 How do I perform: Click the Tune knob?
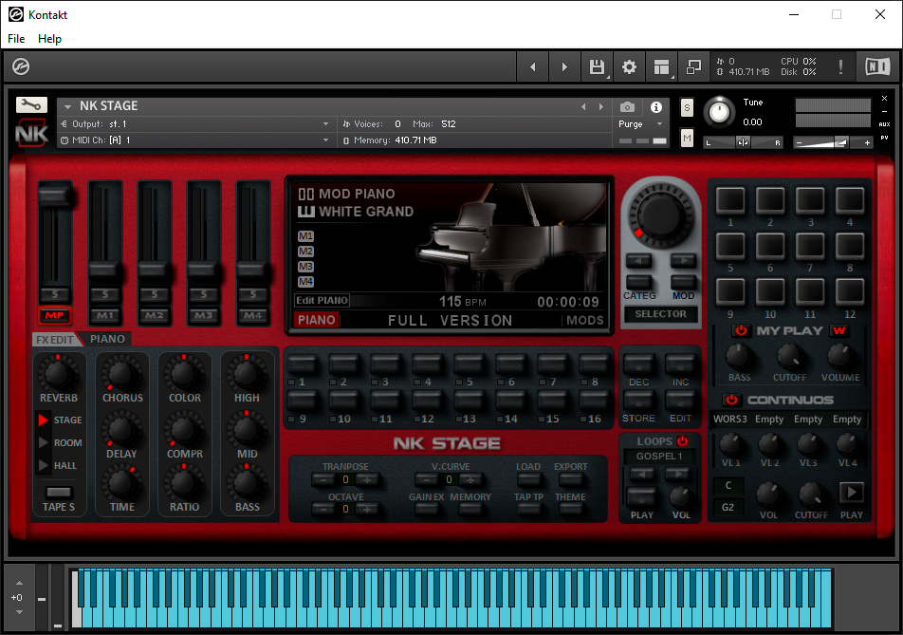point(719,112)
